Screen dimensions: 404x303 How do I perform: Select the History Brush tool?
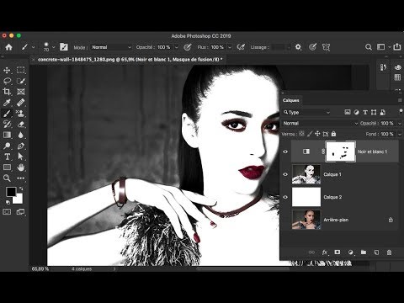click(7, 125)
